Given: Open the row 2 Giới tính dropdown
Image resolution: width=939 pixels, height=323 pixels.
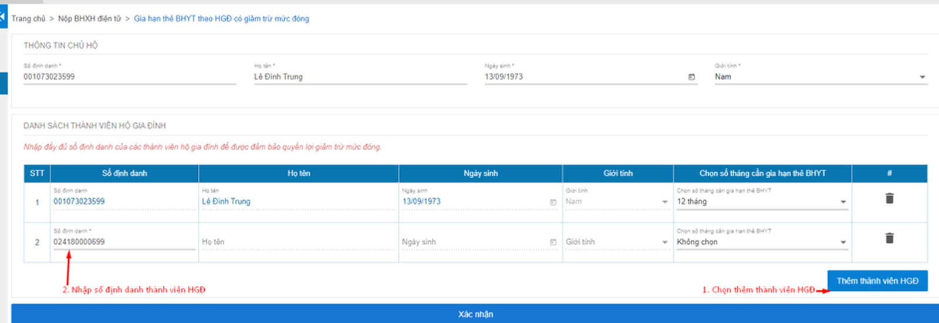Looking at the screenshot, I should (x=664, y=242).
